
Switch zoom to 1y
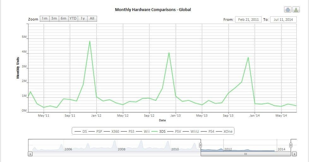click(x=82, y=19)
